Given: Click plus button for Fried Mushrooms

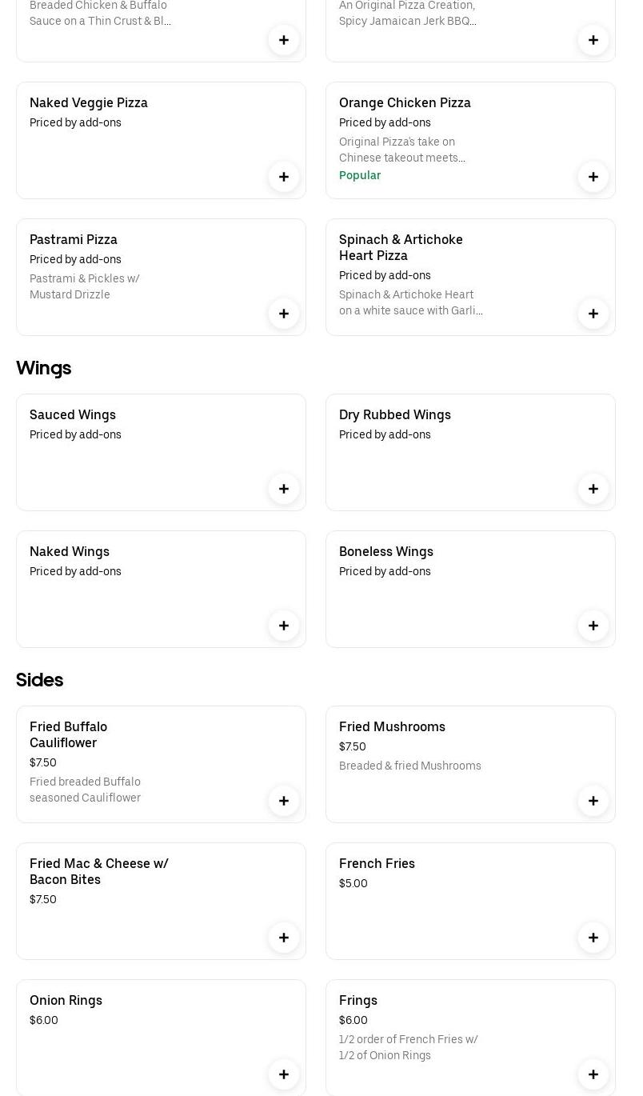Looking at the screenshot, I should coord(593,801).
